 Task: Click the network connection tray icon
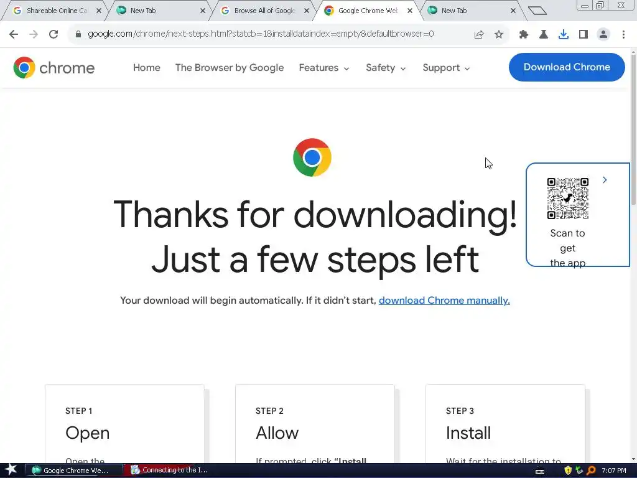579,471
